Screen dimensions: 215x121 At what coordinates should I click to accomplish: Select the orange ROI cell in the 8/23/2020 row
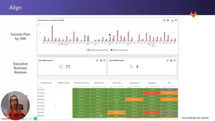169,93
